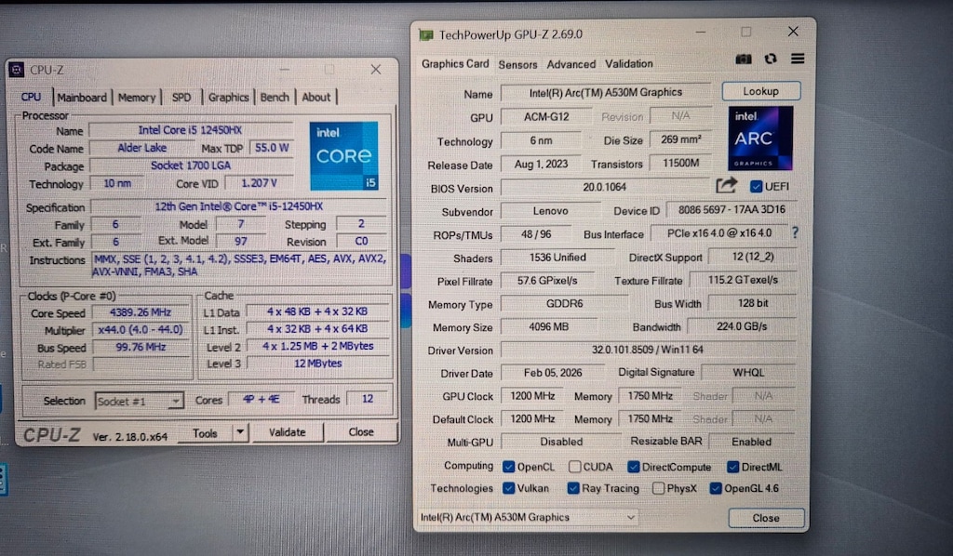Toggle the PhysX checkbox

click(x=658, y=488)
